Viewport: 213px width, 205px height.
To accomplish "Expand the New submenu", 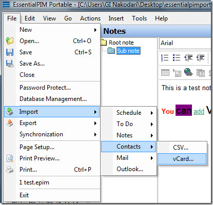I will 52,30.
